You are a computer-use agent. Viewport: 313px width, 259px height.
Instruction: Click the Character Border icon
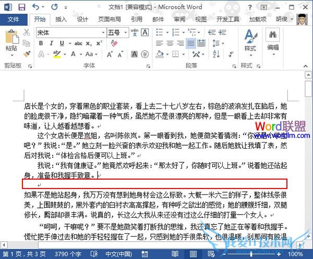(x=145, y=32)
